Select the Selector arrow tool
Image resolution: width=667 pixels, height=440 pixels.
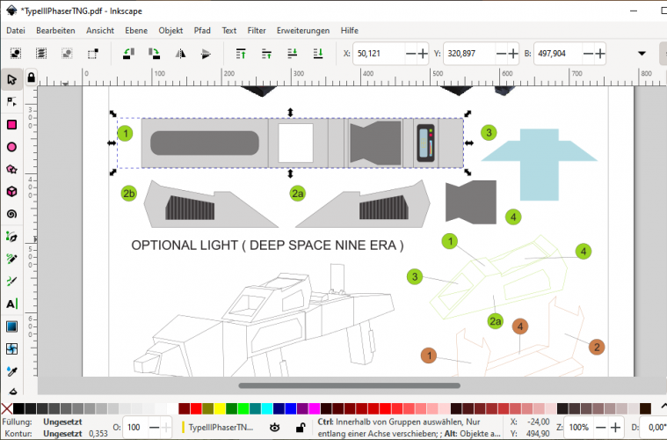(12, 79)
